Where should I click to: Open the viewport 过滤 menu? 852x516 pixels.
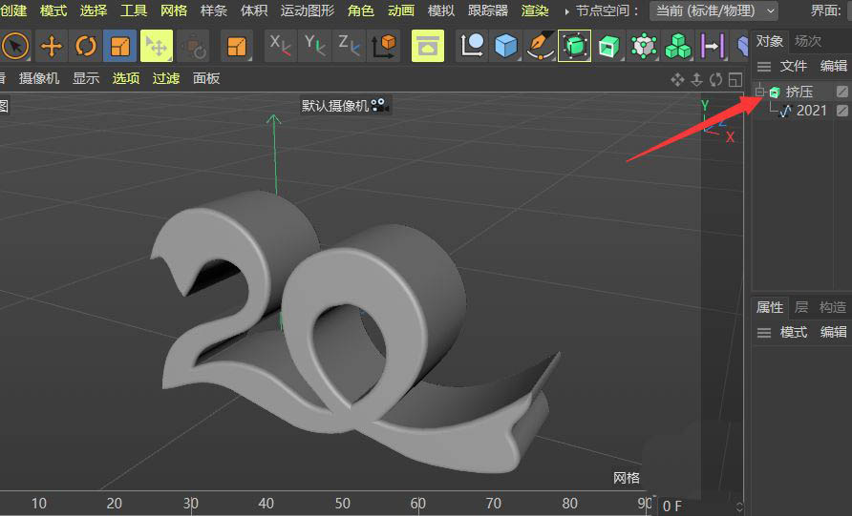point(166,78)
